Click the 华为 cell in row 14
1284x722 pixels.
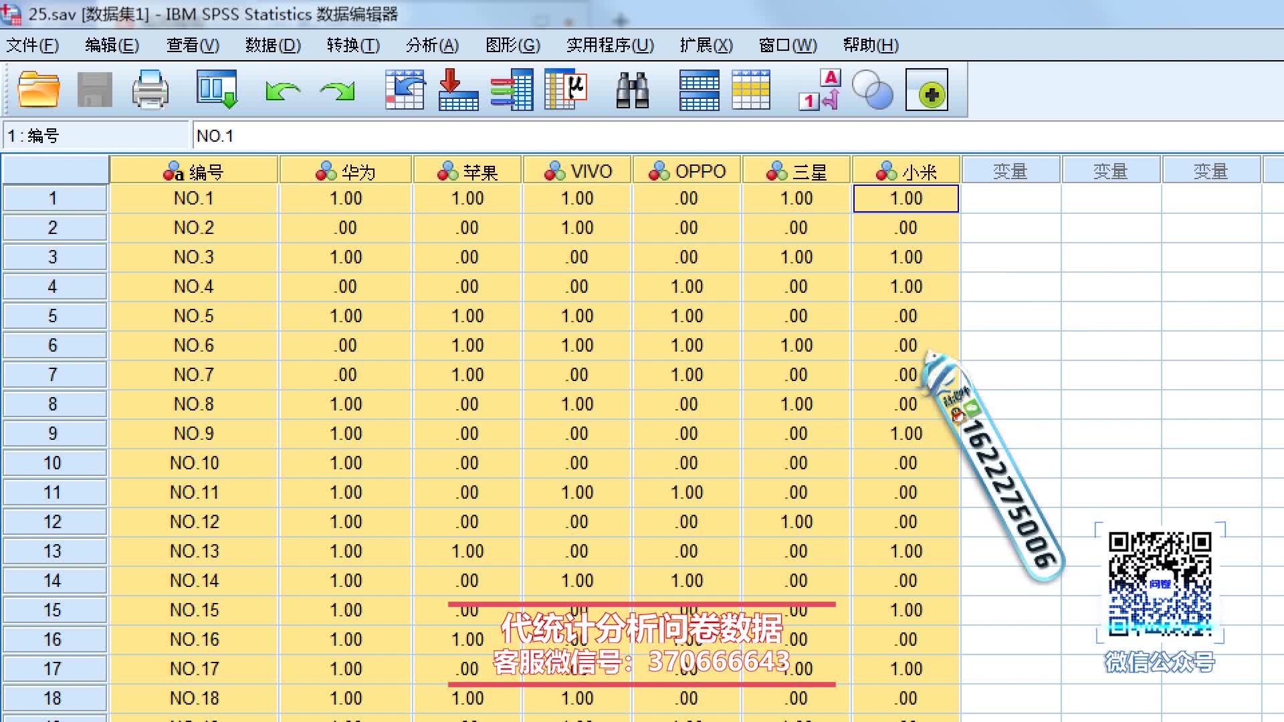[346, 581]
